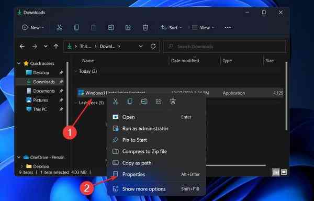
Task: Maximize the Downloads window
Action: pyautogui.click(x=264, y=13)
